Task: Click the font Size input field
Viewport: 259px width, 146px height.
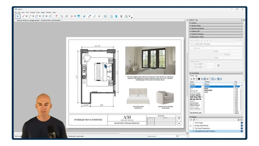Action: (238, 84)
